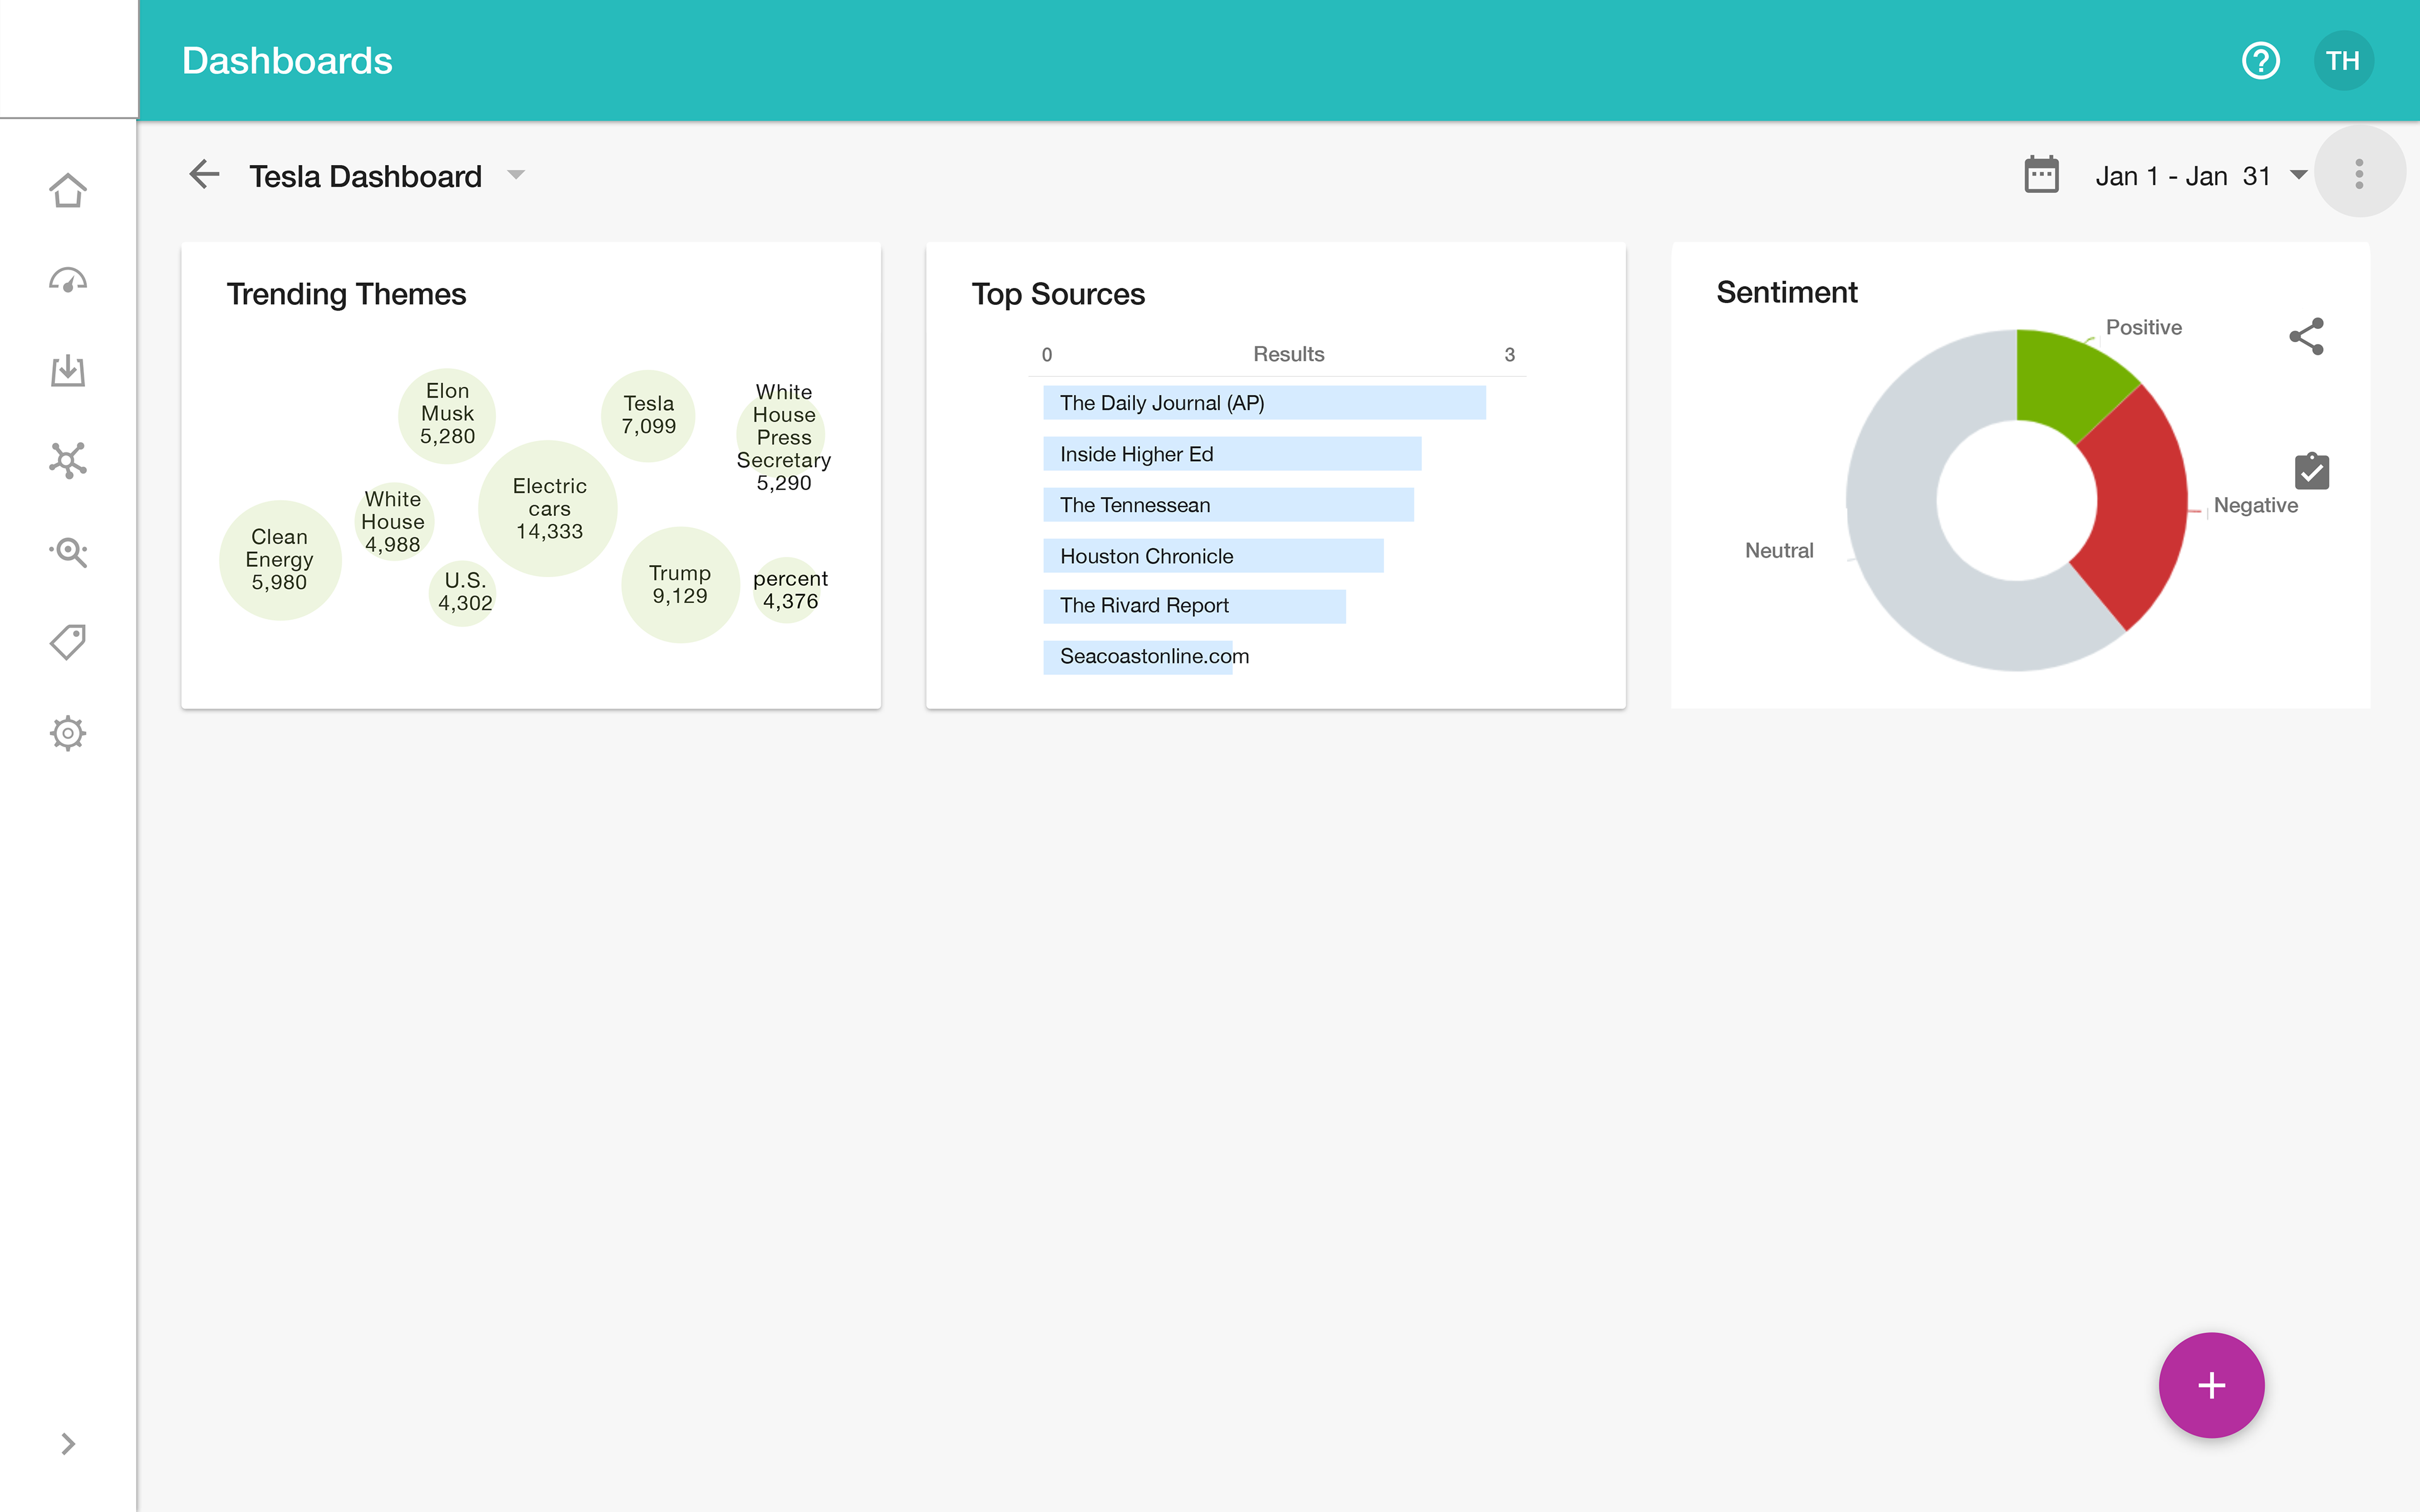Screen dimensions: 2420x1512
Task: Open the settings gear icon in sidebar
Action: (x=68, y=733)
